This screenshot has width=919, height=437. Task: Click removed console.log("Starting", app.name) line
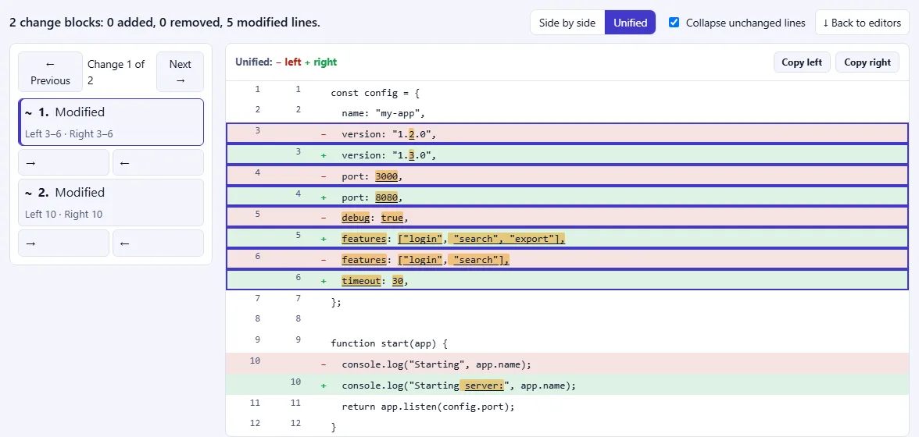(x=567, y=364)
